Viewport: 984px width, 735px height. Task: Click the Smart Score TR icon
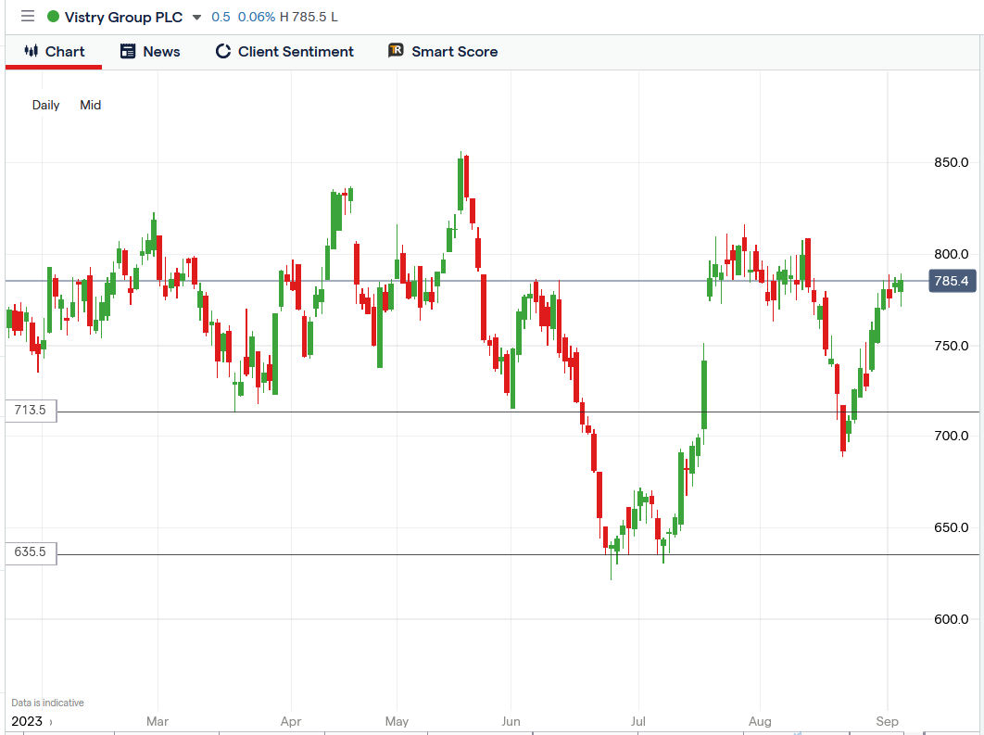click(396, 50)
